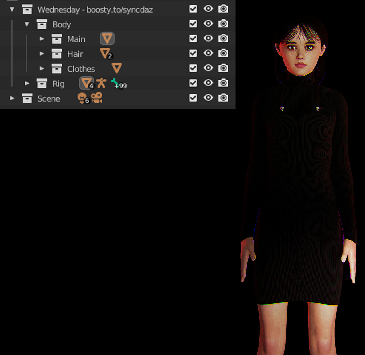Uncheck exclude checkbox for Wednesday collection
365x355 pixels.
coord(193,9)
